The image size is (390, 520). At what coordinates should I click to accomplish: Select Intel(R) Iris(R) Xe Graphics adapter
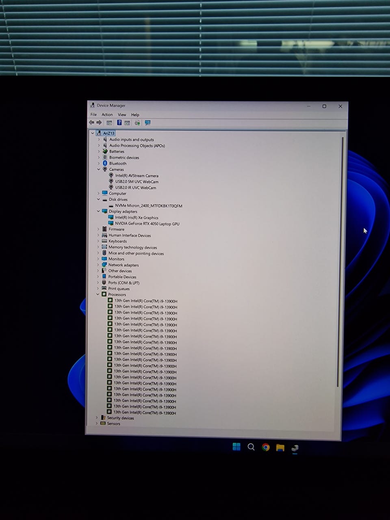[133, 217]
